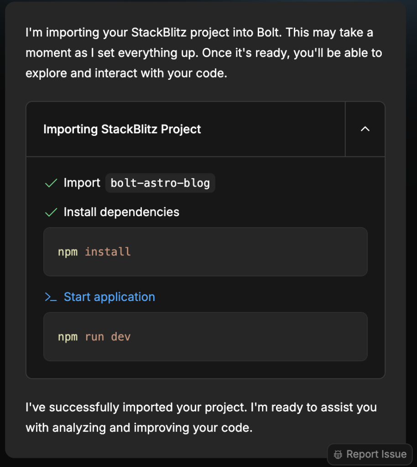This screenshot has height=467, width=417.
Task: Collapse the Importing StackBlitz Project panel chevron
Action: pos(365,129)
